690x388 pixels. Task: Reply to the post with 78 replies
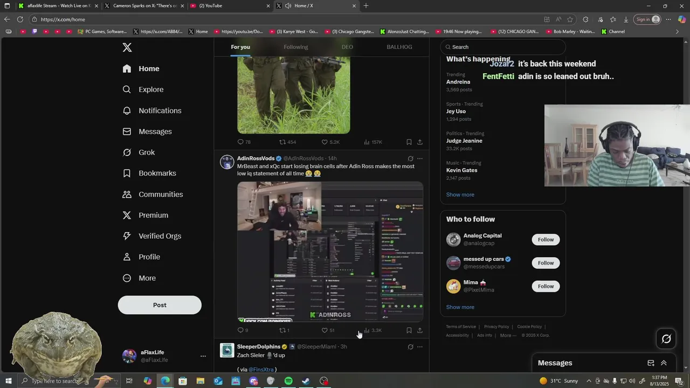[x=244, y=142]
